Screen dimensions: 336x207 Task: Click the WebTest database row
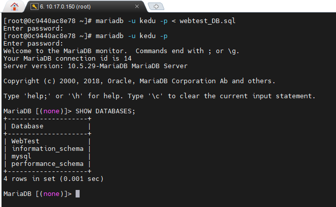click(25, 141)
